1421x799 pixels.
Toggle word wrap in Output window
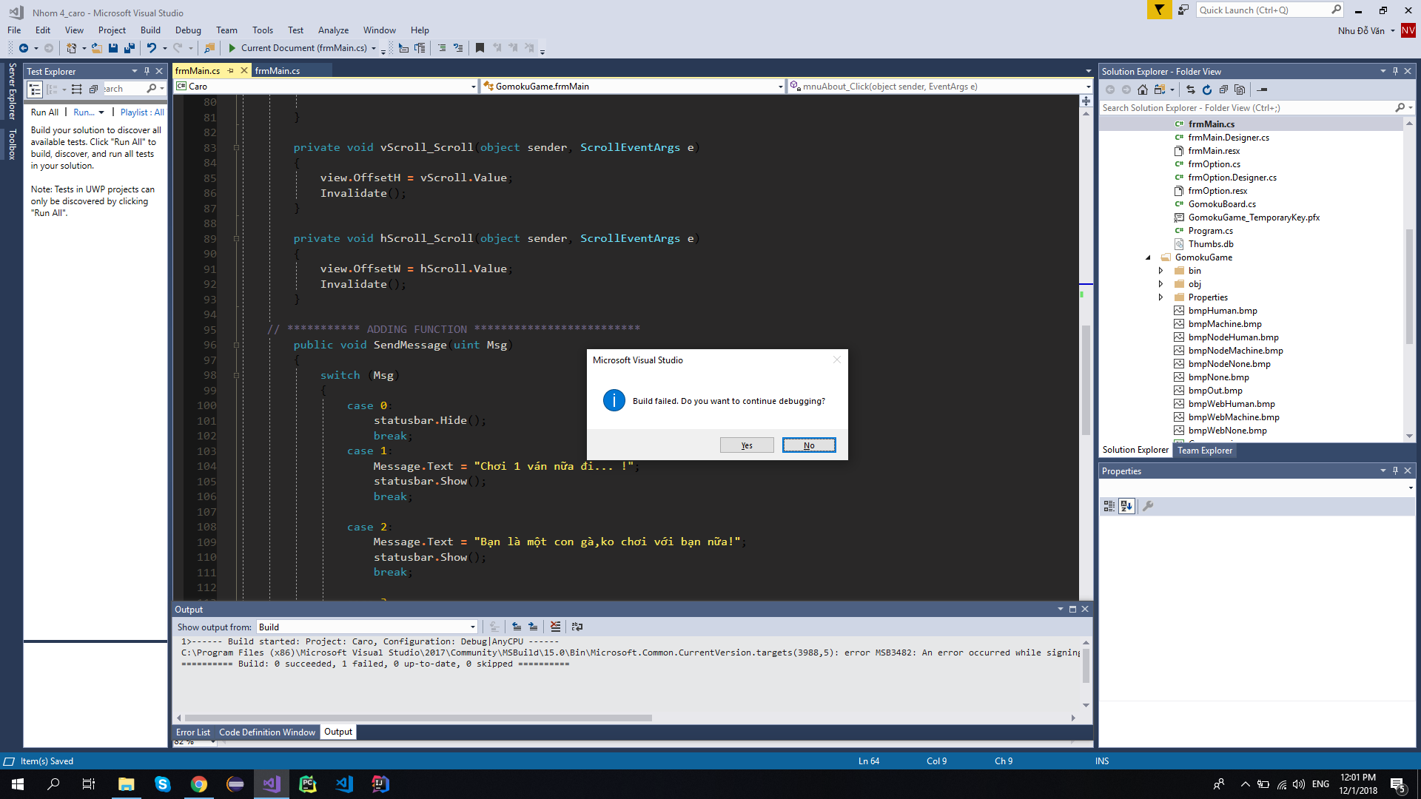point(577,627)
